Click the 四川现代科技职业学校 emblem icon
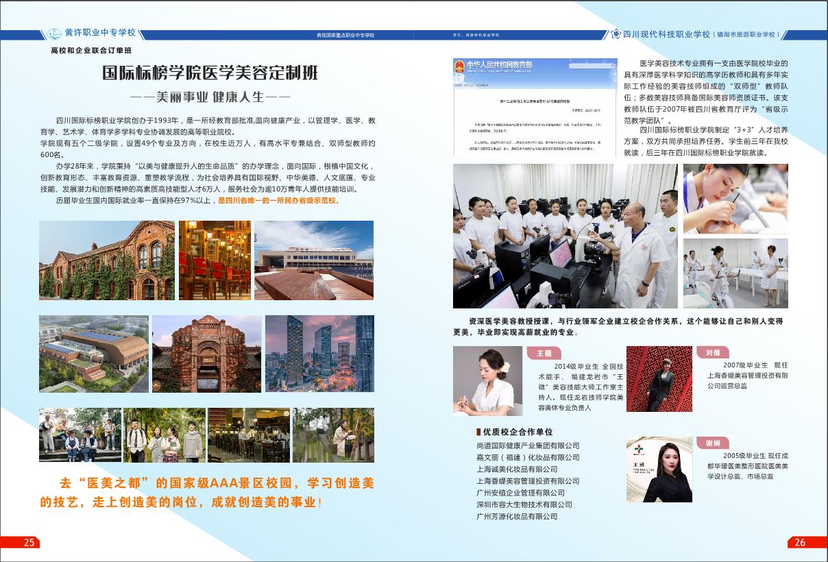Viewport: 828px width, 562px height. tap(616, 34)
